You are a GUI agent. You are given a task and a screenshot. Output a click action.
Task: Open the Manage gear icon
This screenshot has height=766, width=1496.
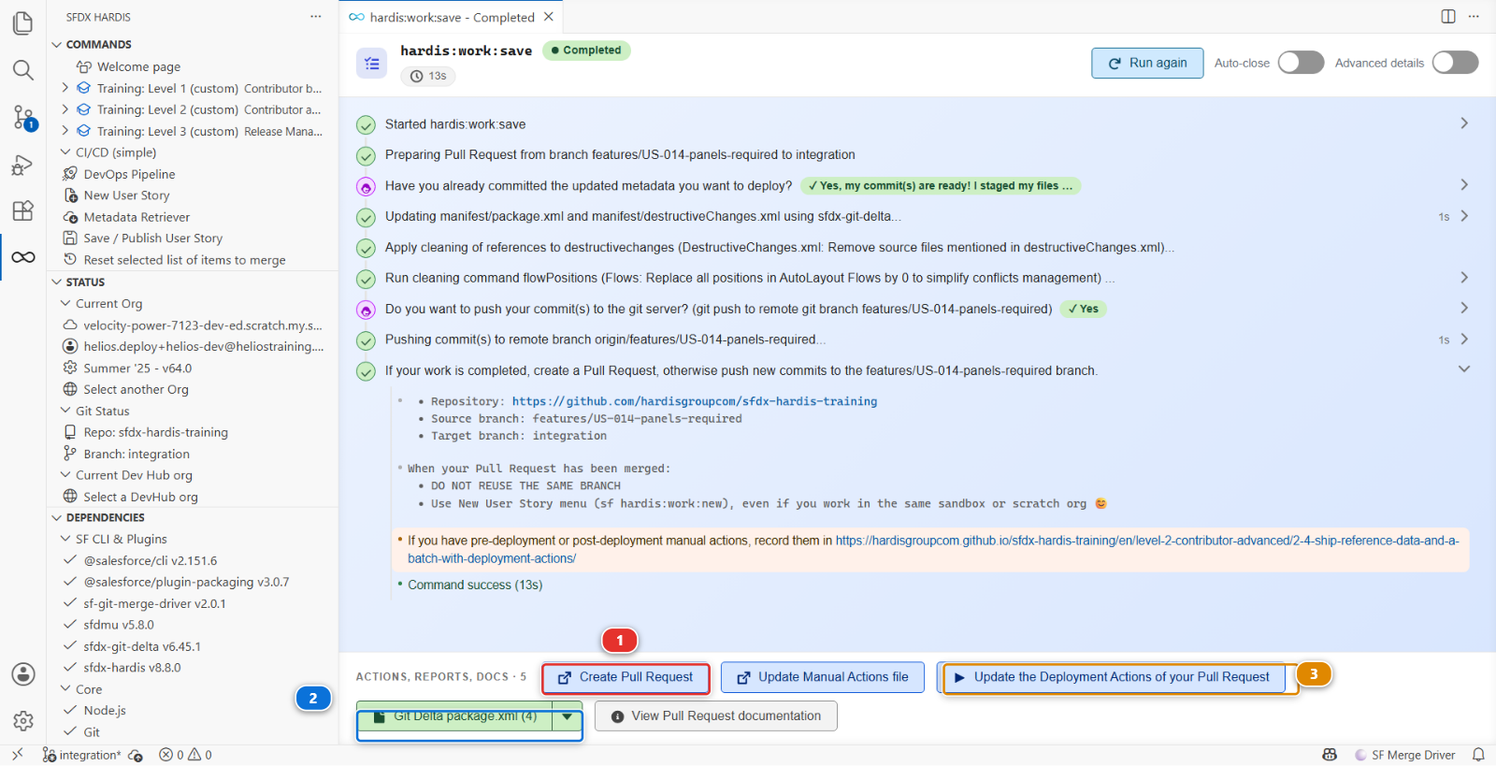23,721
